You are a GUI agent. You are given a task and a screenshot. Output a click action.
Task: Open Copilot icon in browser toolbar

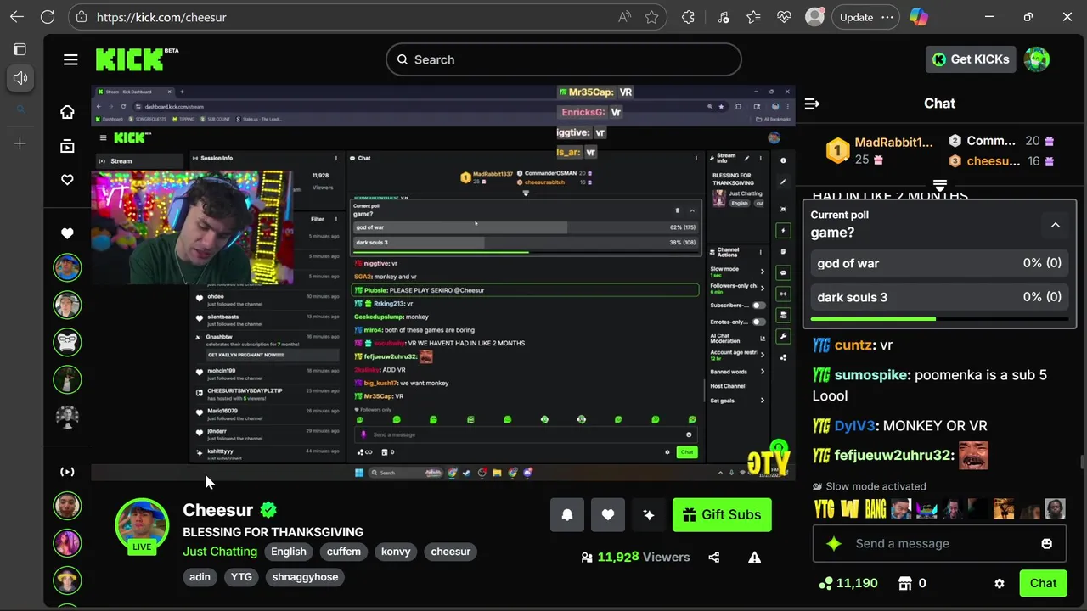point(918,17)
